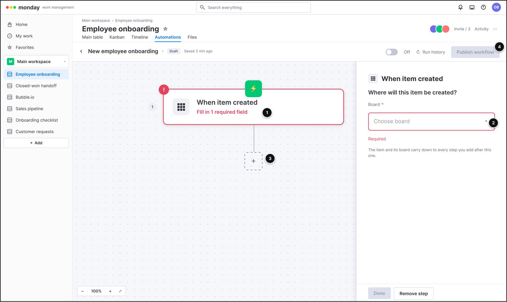
Task: Open the Closed-won handoff board
Action: (x=36, y=86)
